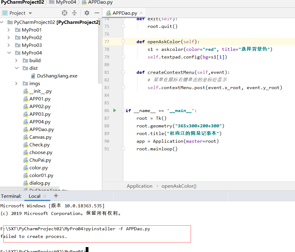Select ChuPai.py in project tree
The image size is (295, 252).
click(40, 160)
